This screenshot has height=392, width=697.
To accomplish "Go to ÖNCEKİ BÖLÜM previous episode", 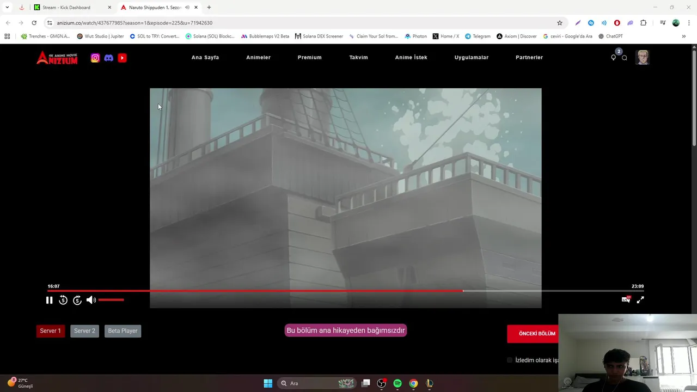I will click(x=533, y=334).
